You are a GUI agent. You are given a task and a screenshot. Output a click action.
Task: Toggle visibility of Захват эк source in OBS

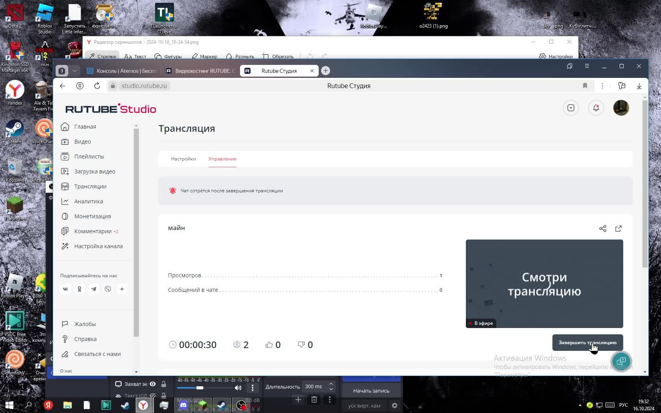153,384
